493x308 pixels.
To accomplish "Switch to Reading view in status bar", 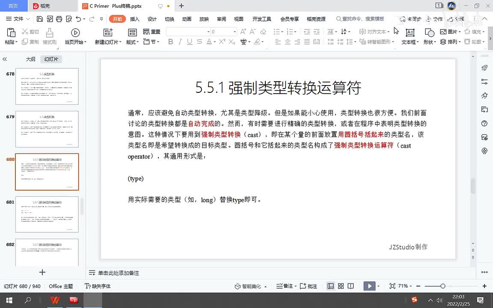I will pos(350,286).
